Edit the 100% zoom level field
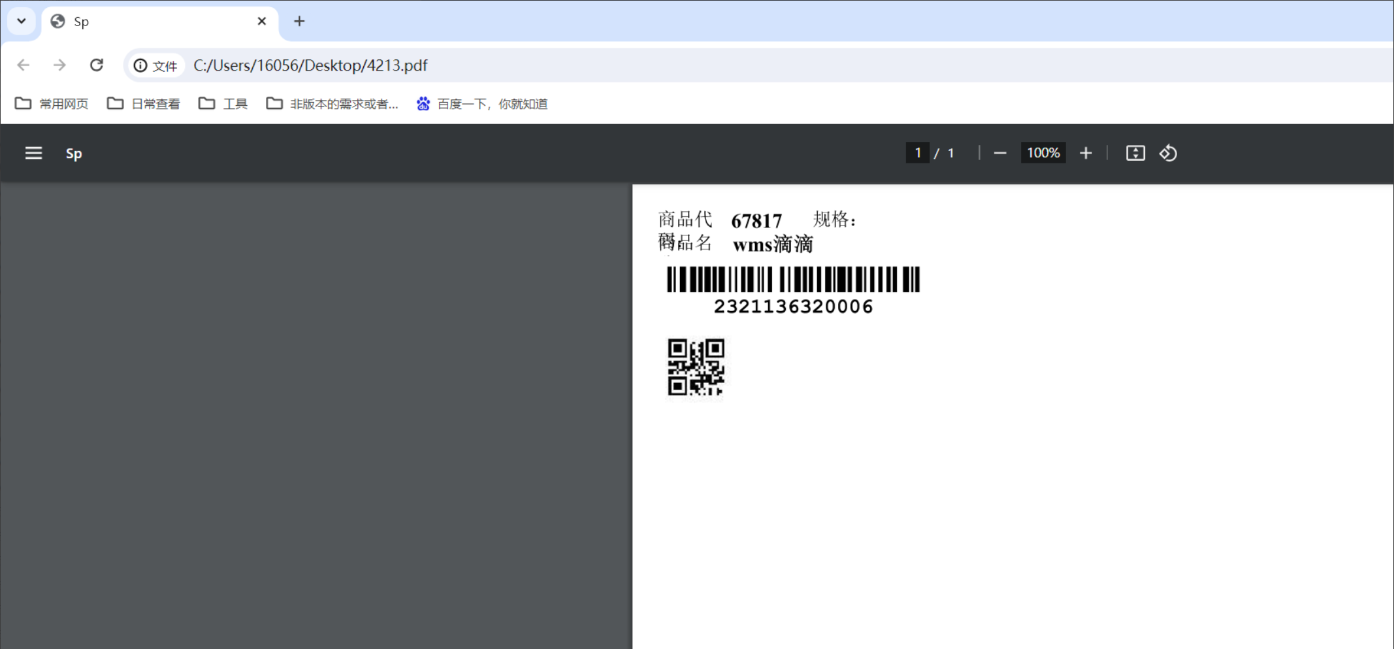Viewport: 1394px width, 649px height. click(x=1043, y=152)
